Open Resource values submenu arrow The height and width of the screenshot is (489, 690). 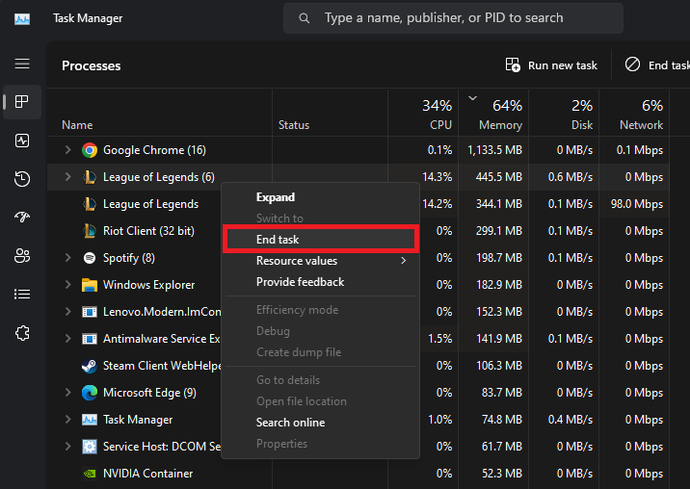point(403,261)
